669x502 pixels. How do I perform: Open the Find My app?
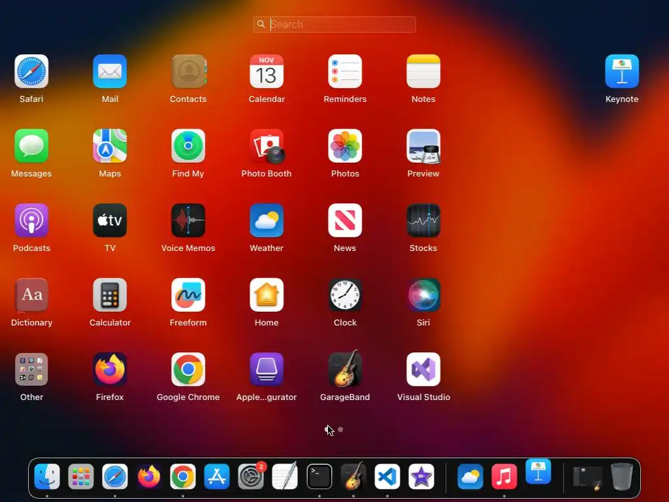tap(188, 146)
